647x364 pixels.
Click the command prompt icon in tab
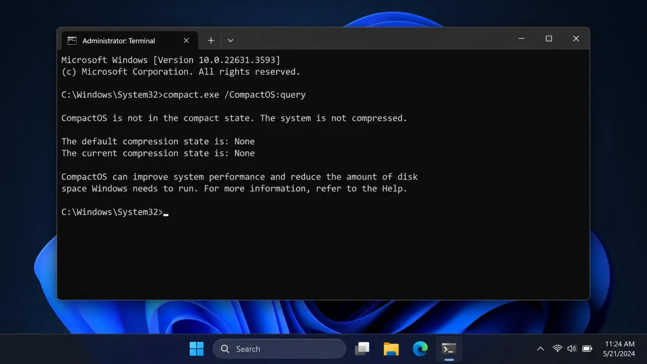pyautogui.click(x=72, y=40)
